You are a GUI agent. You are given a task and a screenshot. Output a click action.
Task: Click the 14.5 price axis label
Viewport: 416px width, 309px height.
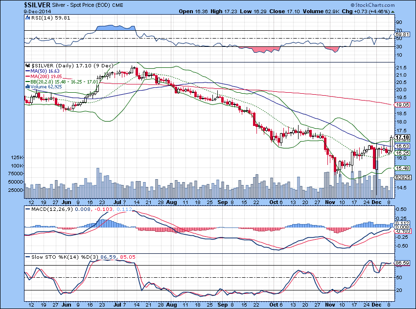point(401,187)
